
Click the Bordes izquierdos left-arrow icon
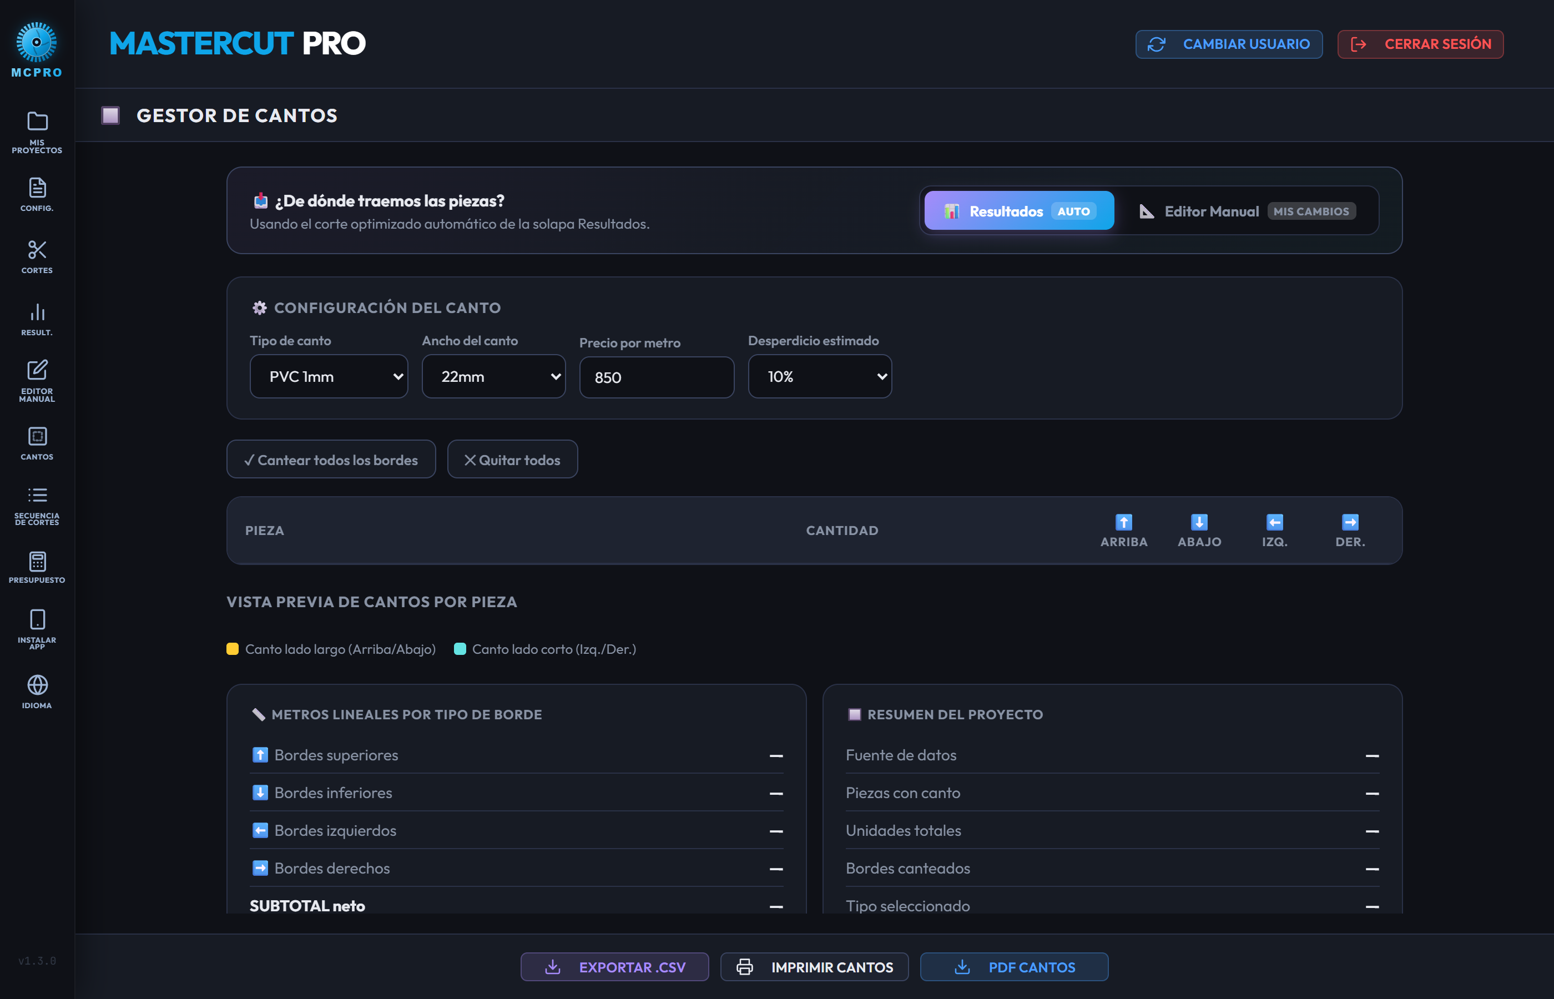[260, 830]
